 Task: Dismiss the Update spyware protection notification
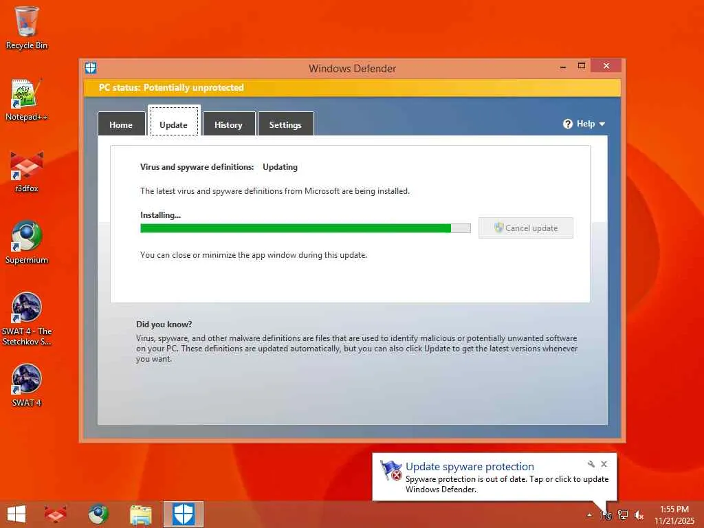(604, 464)
